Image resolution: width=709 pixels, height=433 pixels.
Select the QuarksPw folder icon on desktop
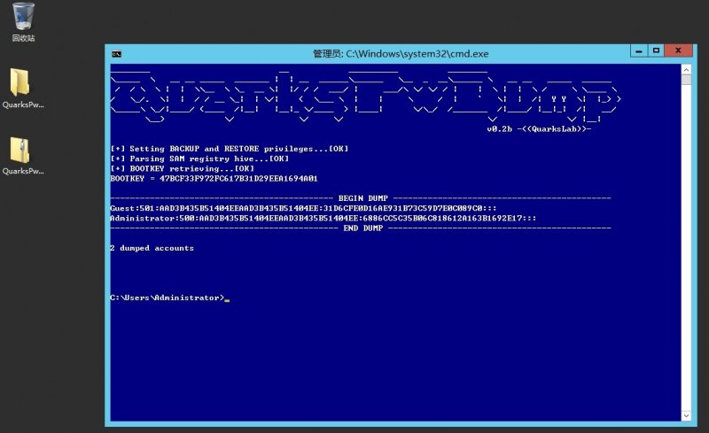[x=23, y=89]
